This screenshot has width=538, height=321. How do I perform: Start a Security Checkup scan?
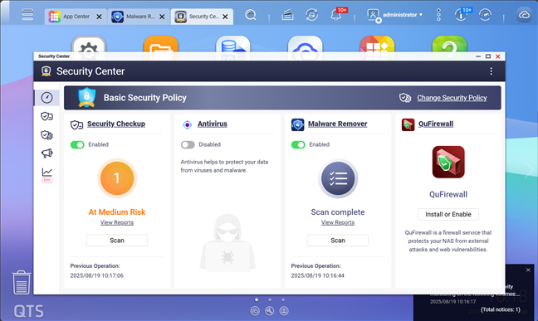click(117, 241)
